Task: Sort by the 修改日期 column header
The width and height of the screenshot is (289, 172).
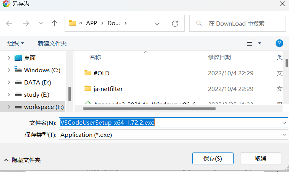Action: (219, 57)
